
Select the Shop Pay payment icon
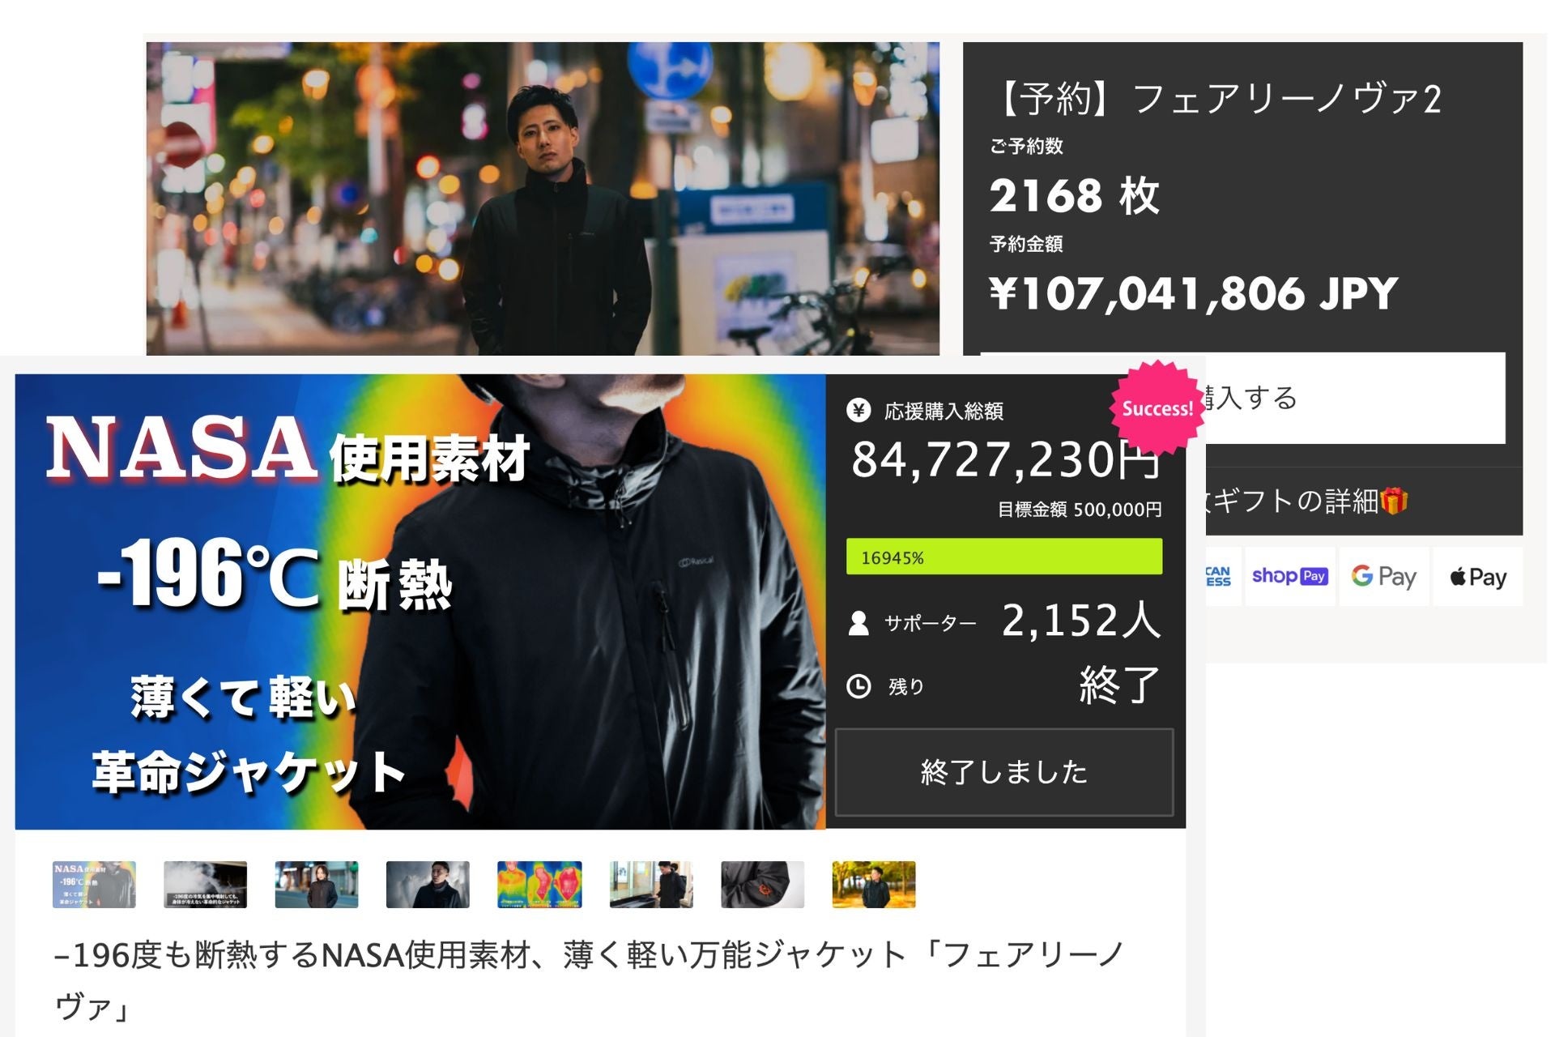click(x=1290, y=576)
